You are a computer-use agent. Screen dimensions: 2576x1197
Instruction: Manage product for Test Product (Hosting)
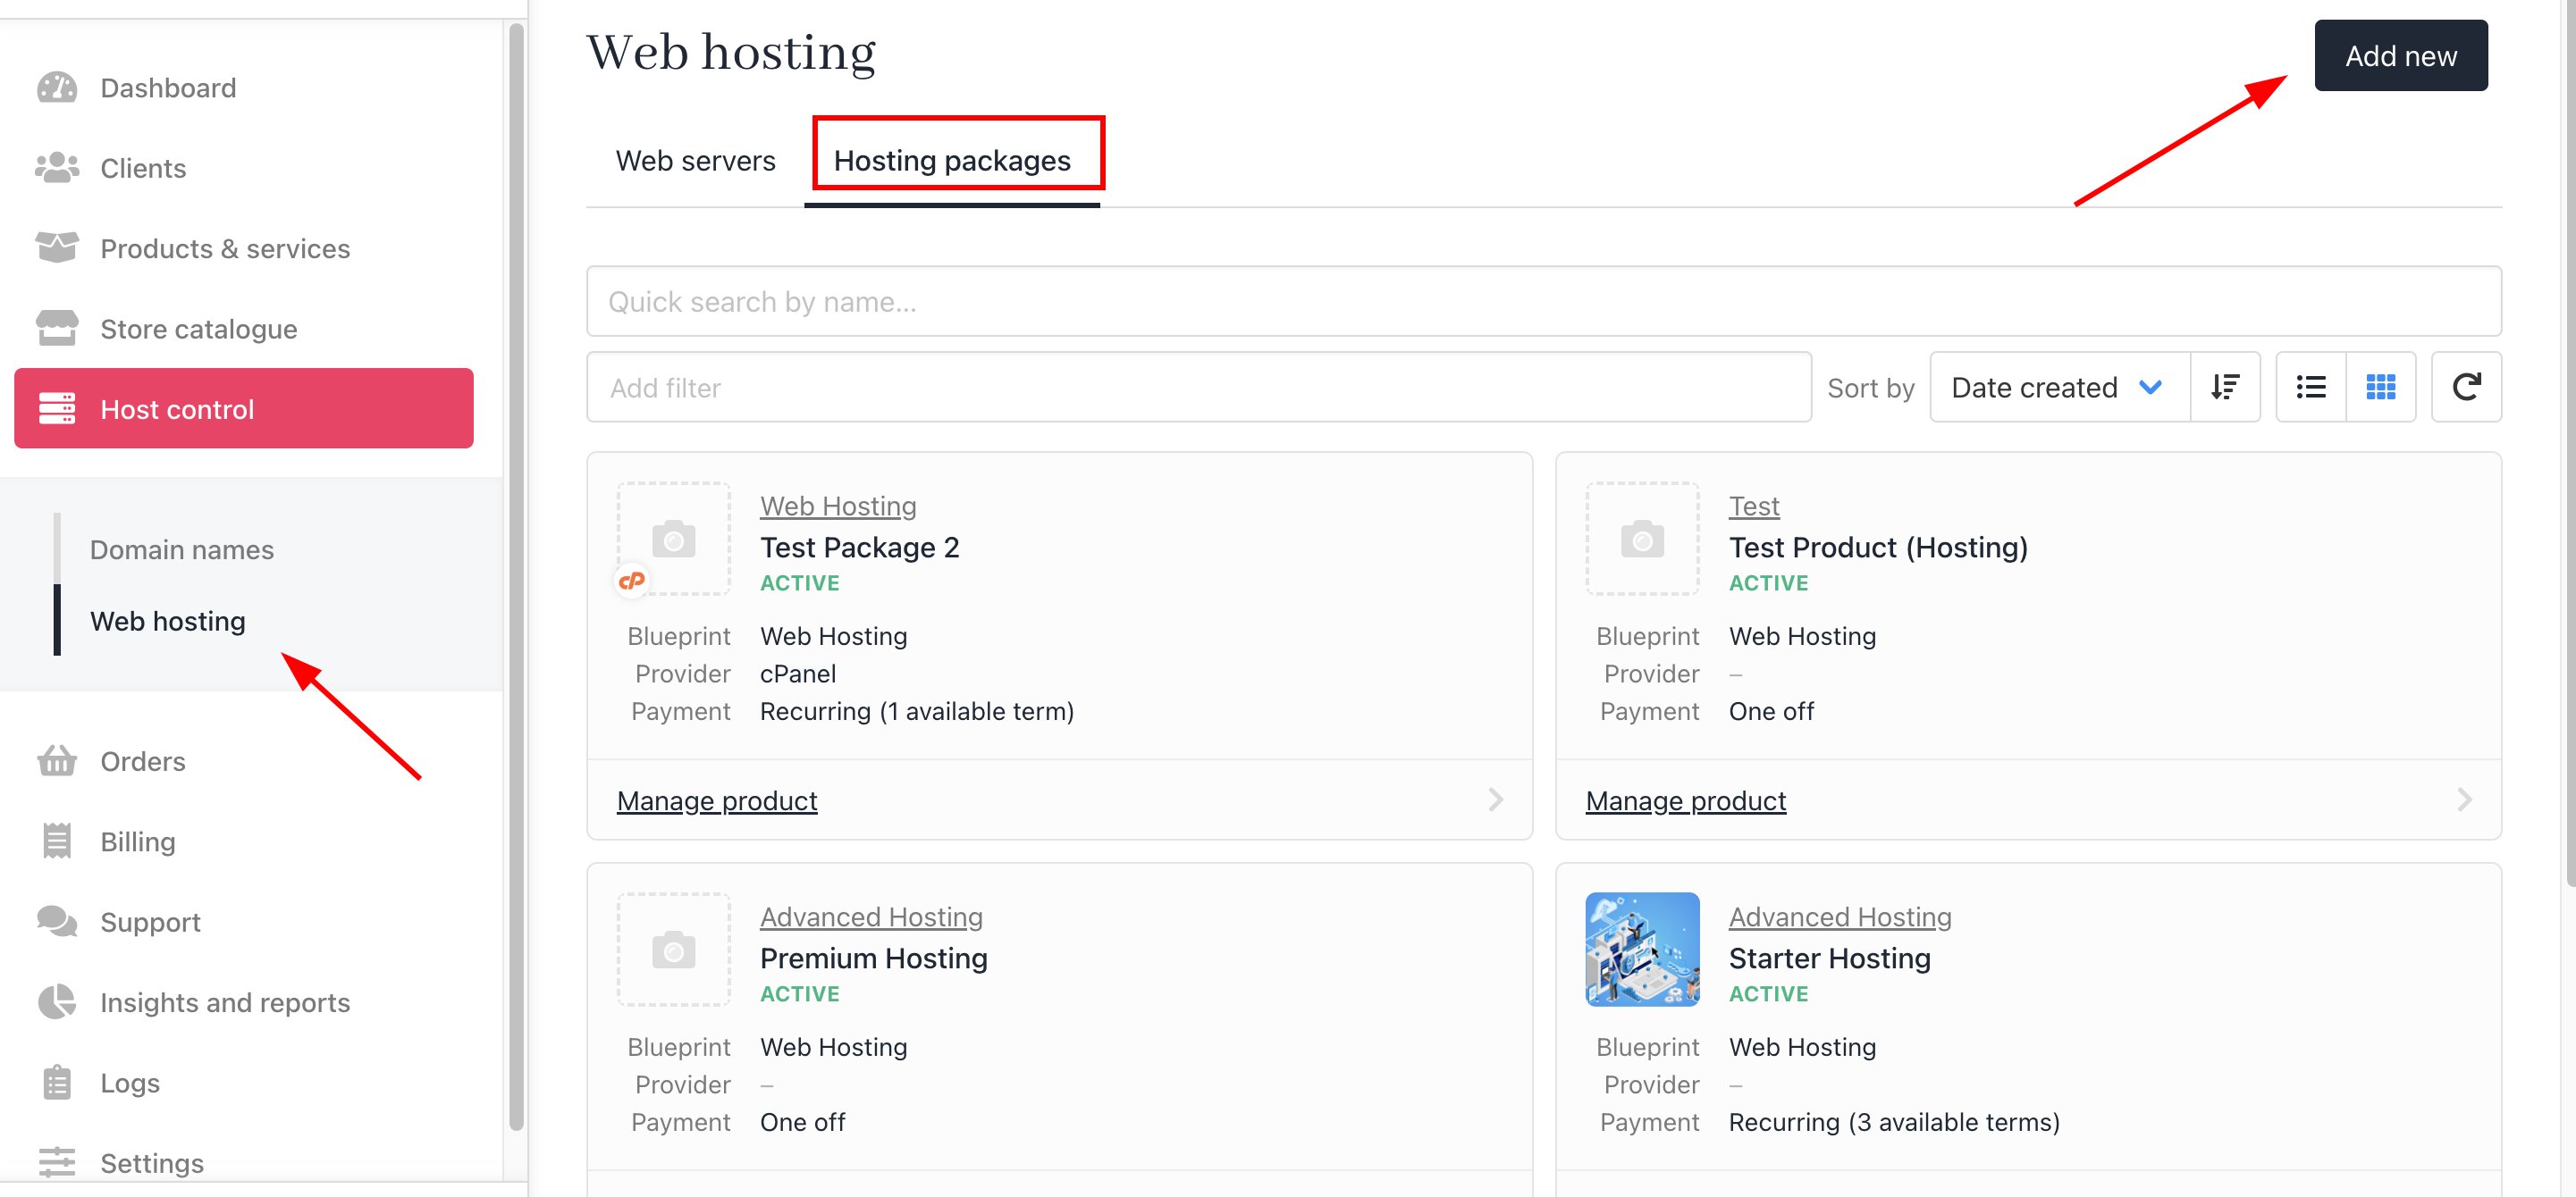click(x=1686, y=800)
